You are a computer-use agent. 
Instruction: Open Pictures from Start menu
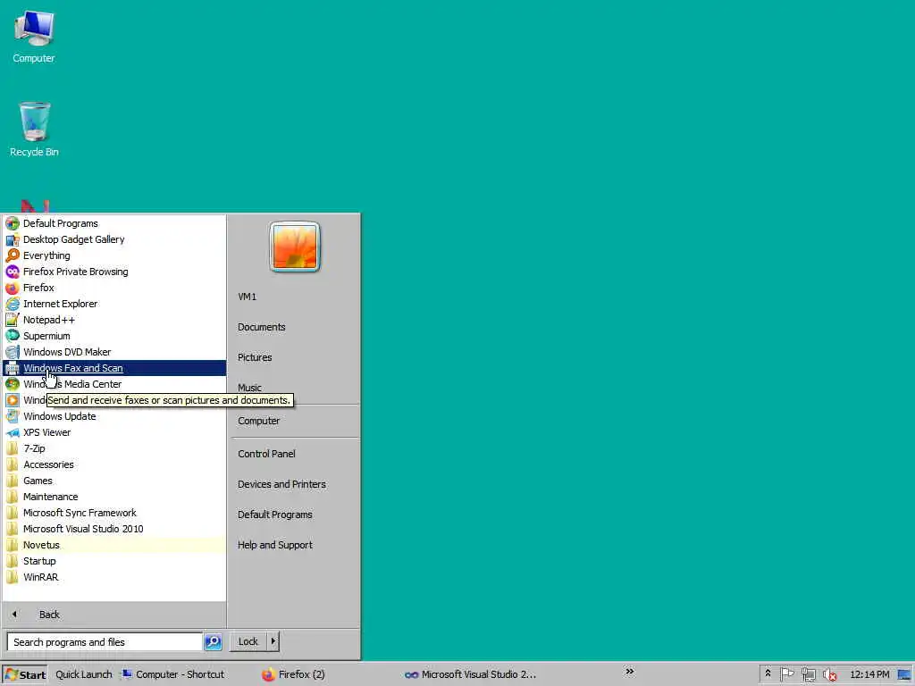tap(255, 357)
